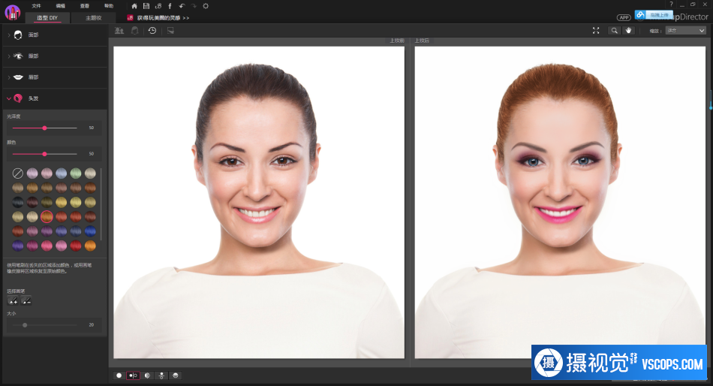Share to Facebook via the f icon
Image resolution: width=713 pixels, height=386 pixels.
(x=170, y=6)
